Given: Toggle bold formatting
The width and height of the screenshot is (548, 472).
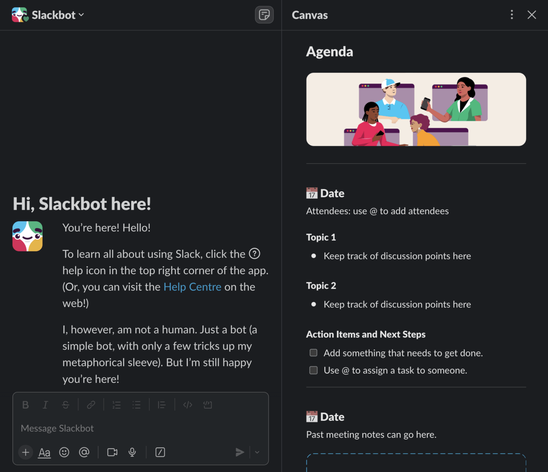Looking at the screenshot, I should [25, 405].
